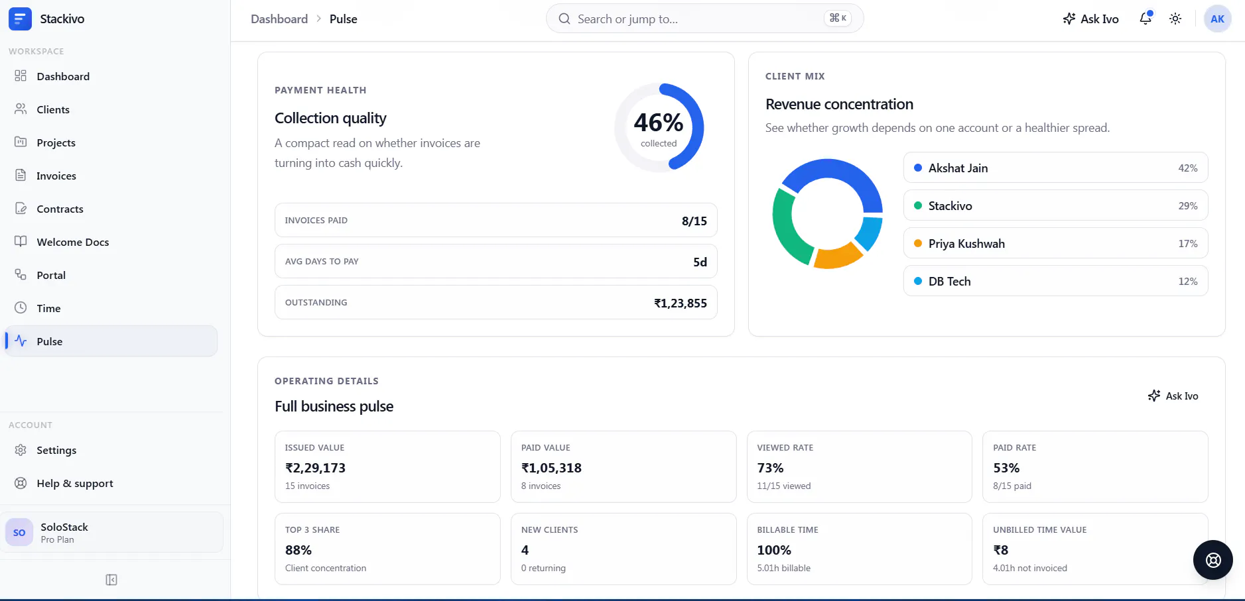1245x601 pixels.
Task: Click the SO workspace avatar
Action: 19,532
